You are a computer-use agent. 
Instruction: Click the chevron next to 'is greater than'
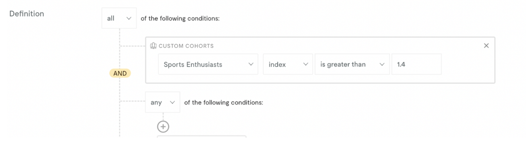382,64
